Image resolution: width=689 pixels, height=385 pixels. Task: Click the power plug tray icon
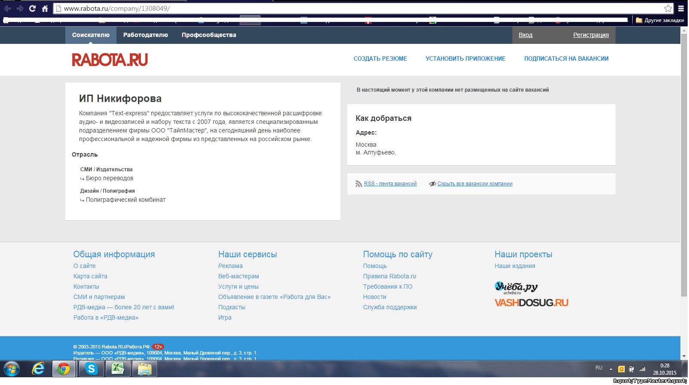pos(631,369)
